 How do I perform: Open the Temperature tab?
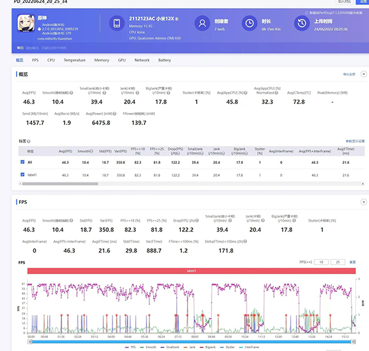pos(74,60)
